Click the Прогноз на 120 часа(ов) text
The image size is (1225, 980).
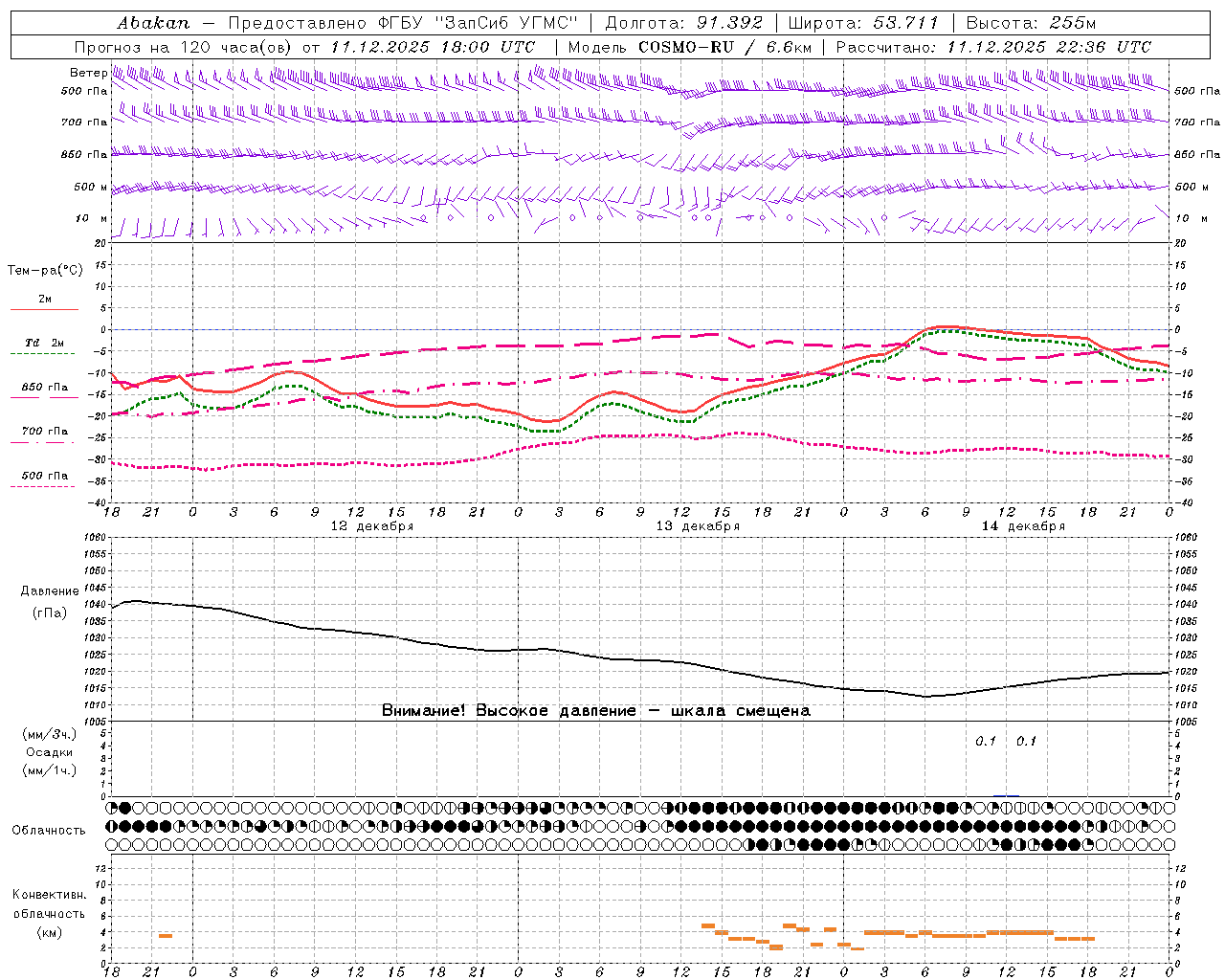pyautogui.click(x=184, y=47)
